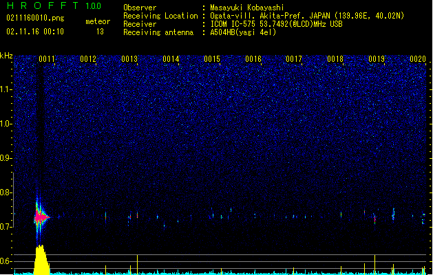Click the 1.0 frequency axis label
433x275 pixels.
coord(6,124)
